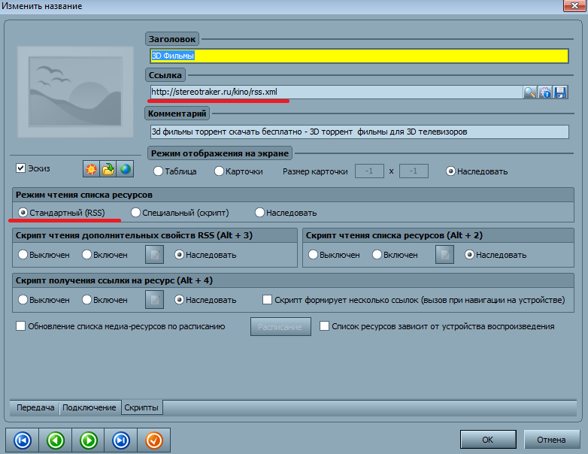Click the Отмена button
588x454 pixels.
(x=551, y=439)
